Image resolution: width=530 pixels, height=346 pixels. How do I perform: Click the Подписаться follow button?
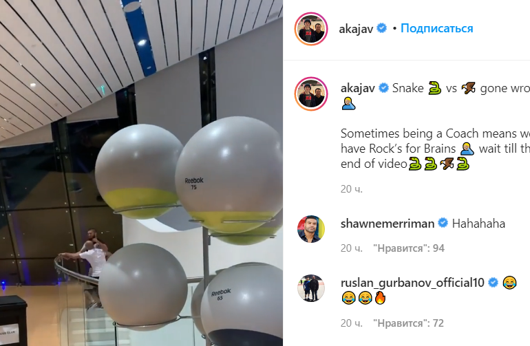click(436, 28)
